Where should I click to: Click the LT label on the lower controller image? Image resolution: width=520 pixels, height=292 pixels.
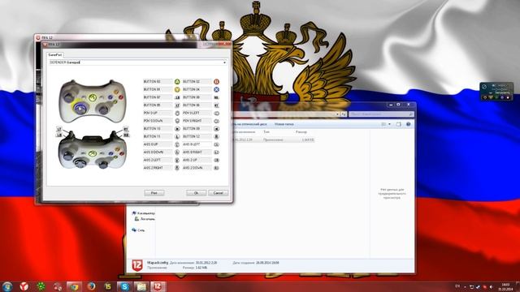pos(59,129)
